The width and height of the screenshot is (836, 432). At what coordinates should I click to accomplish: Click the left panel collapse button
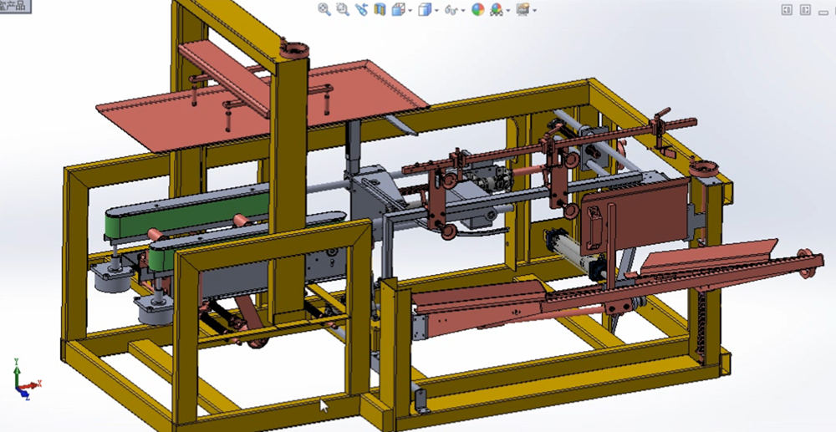[x=787, y=10]
